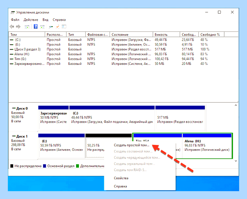Screen dimensions: 247x199
Task: Sort by the Располо... column header
Action: point(56,35)
